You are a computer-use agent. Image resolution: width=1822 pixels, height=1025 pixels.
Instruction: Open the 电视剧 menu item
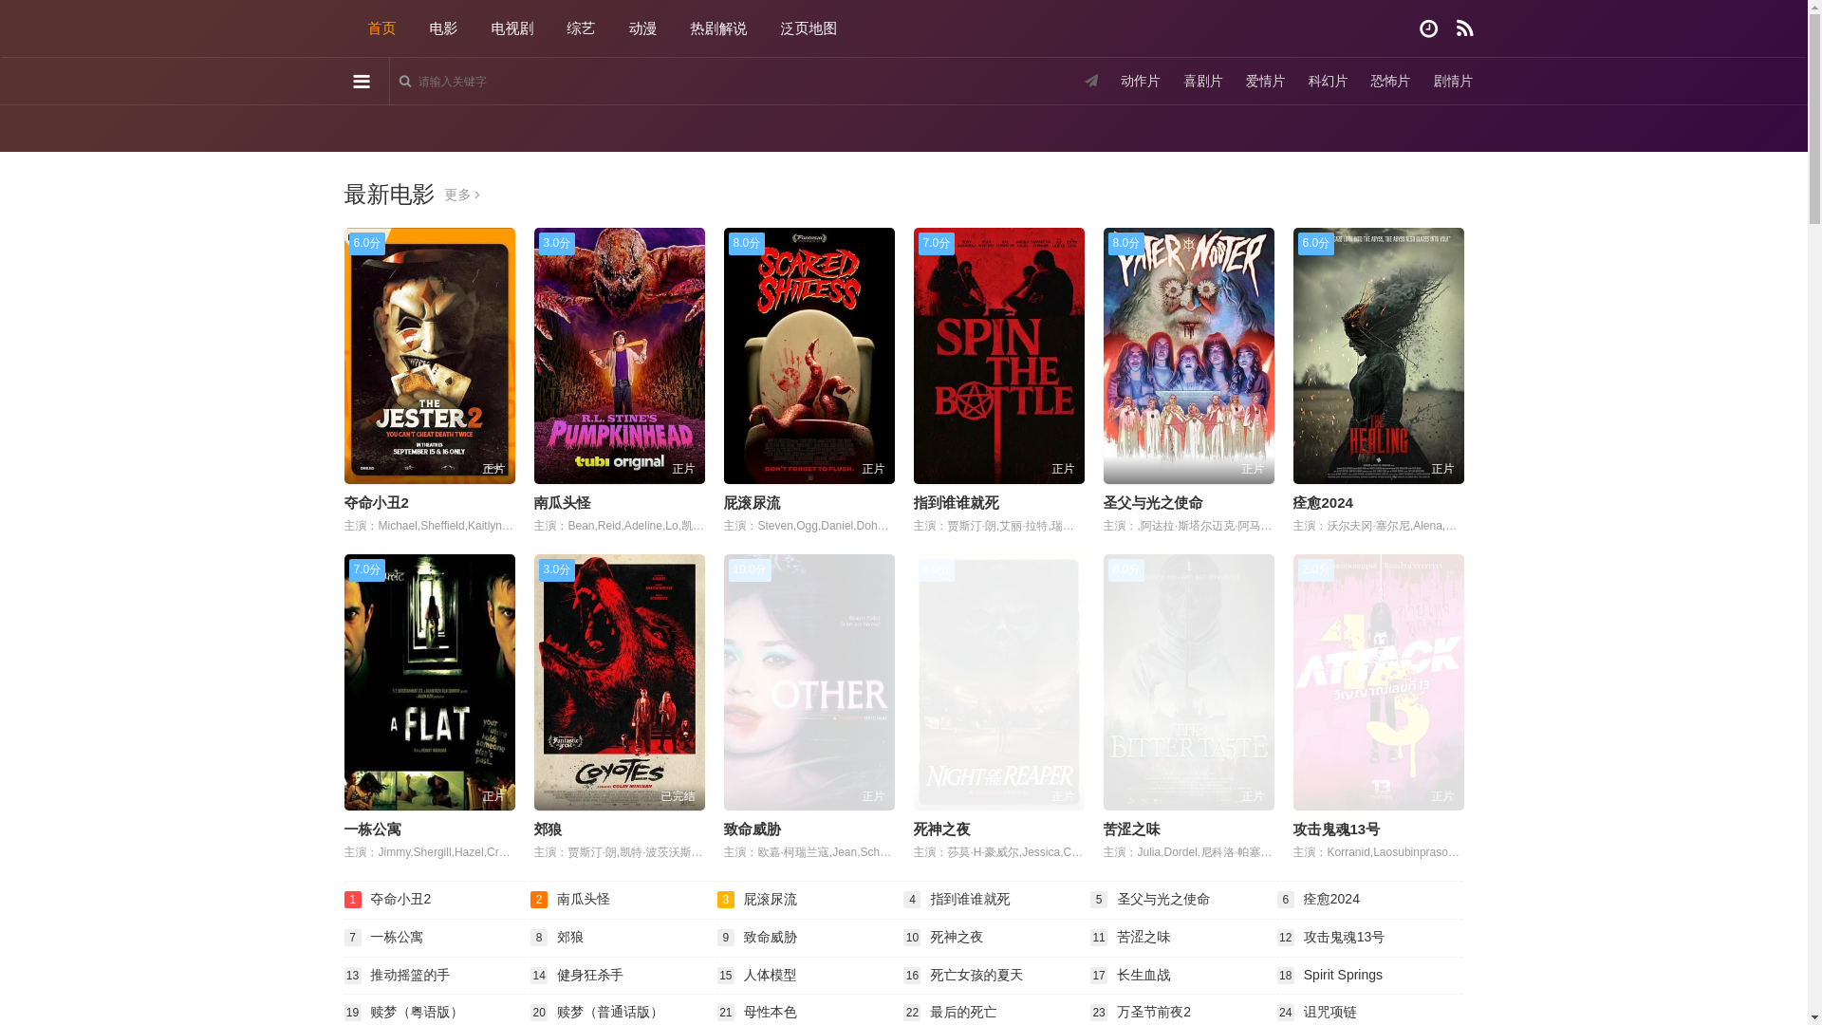tap(512, 28)
